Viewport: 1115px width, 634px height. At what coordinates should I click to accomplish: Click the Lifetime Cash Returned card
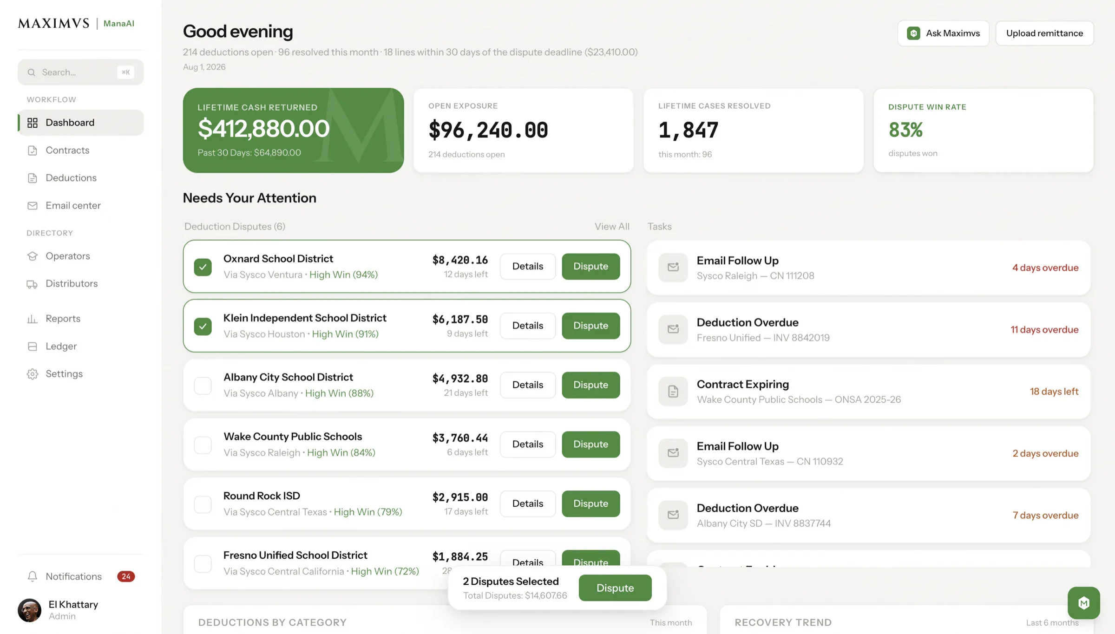point(293,131)
